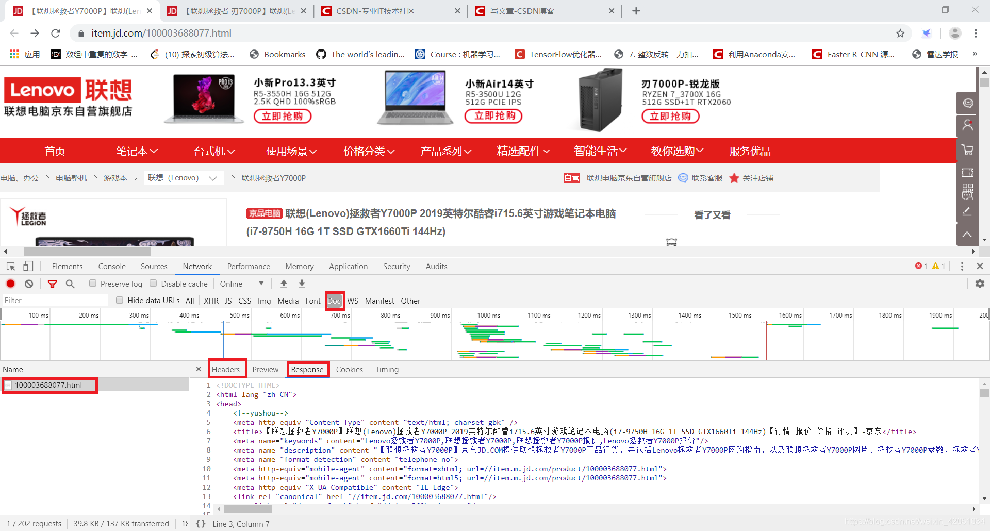
Task: Toggle the network filter funnel icon
Action: coord(52,284)
